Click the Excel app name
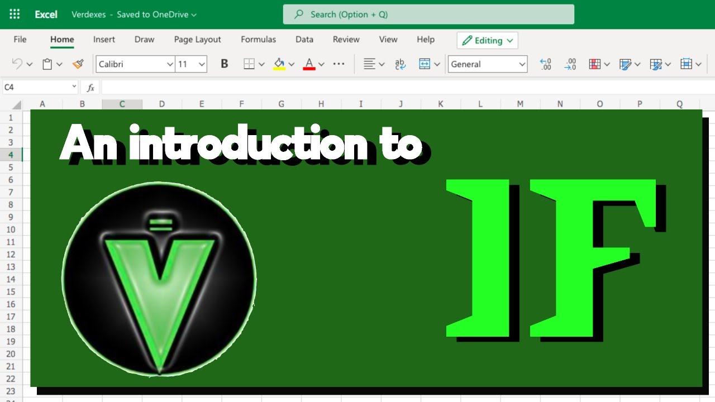Viewport: 715px width, 402px height. click(x=46, y=15)
